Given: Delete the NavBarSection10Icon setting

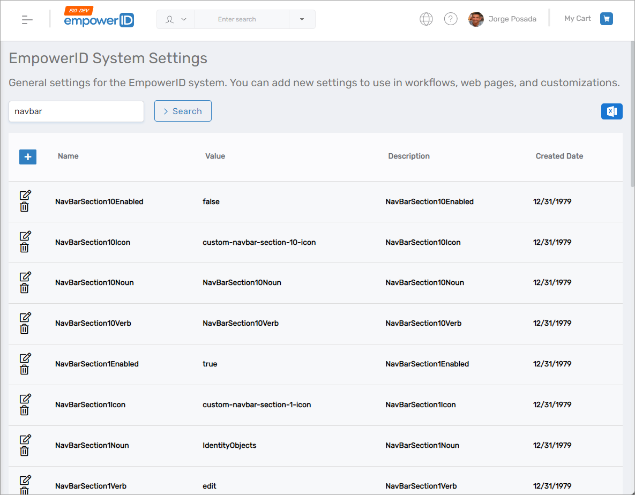Looking at the screenshot, I should pos(25,247).
